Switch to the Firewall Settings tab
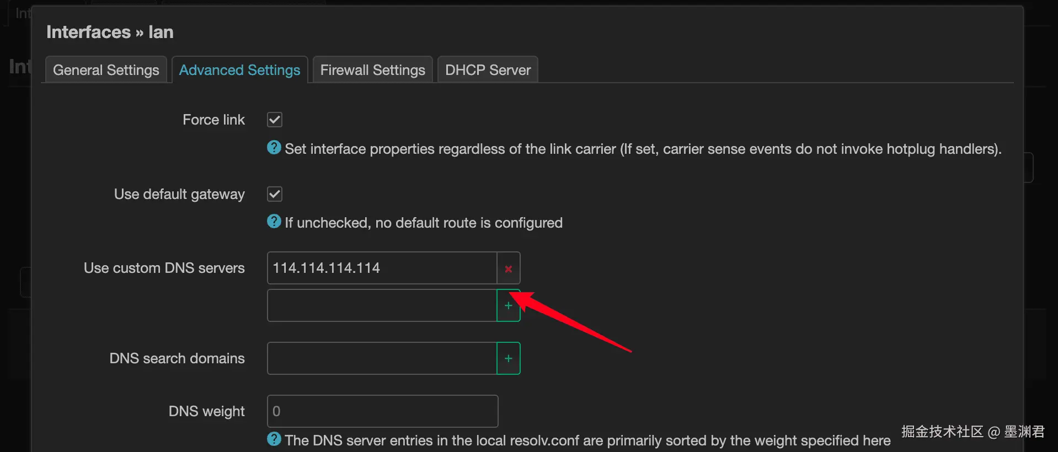This screenshot has height=452, width=1058. click(372, 70)
